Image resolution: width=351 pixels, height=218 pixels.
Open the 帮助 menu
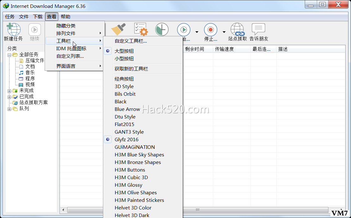point(66,17)
